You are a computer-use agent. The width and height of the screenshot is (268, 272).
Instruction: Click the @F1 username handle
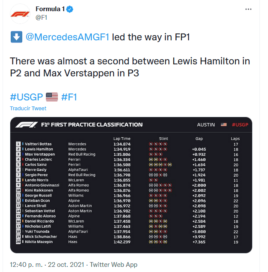point(41,17)
